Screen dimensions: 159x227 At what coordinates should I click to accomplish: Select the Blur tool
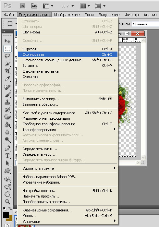[7, 132]
